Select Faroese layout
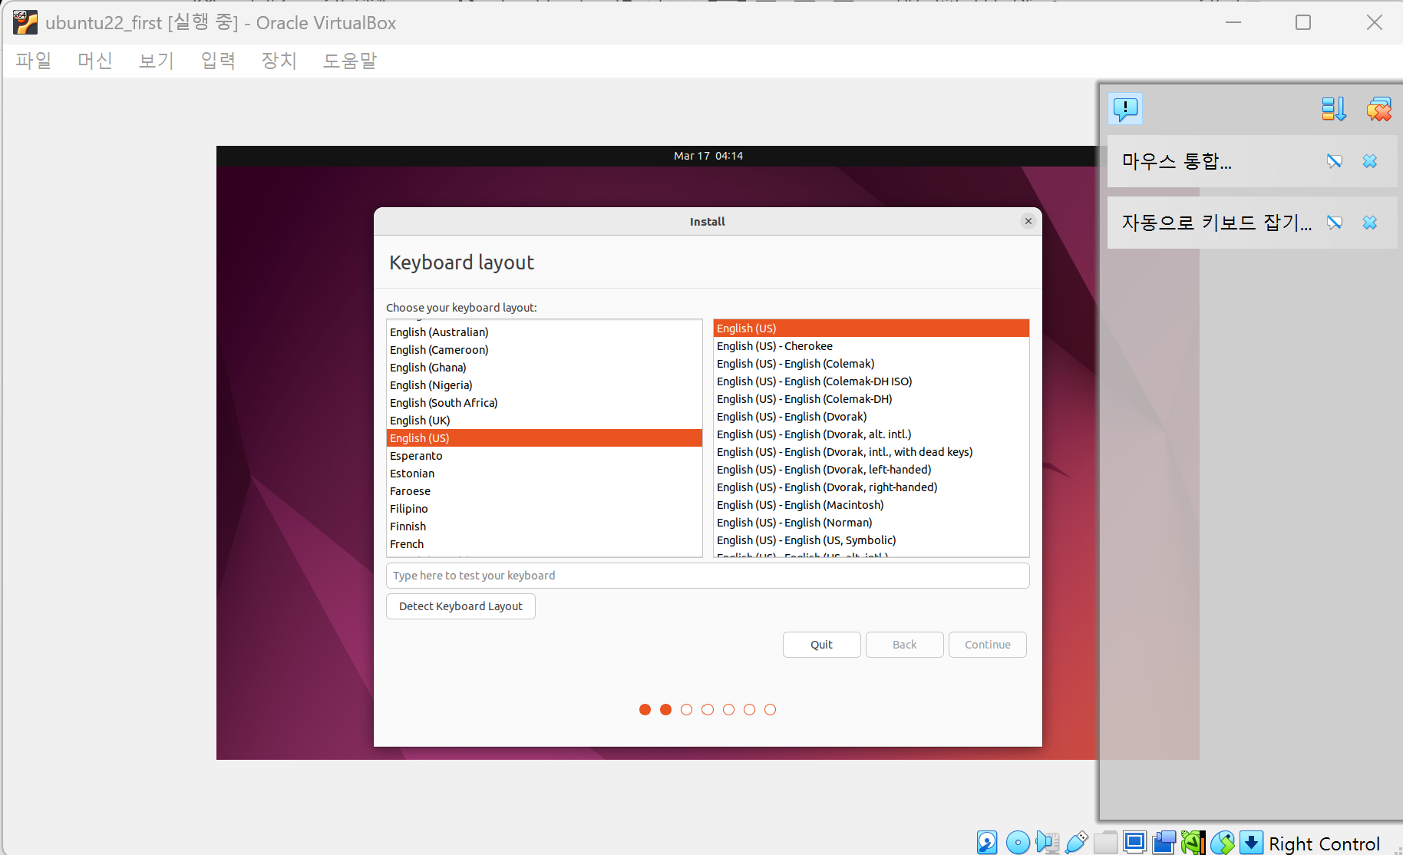Viewport: 1403px width, 855px height. pos(544,491)
